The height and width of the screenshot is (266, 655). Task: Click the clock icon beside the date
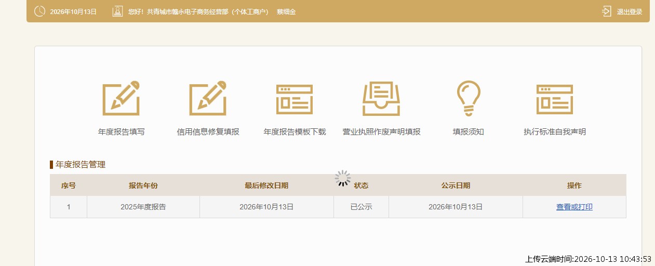click(x=39, y=11)
